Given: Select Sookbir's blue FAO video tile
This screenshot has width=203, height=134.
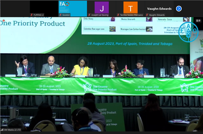Looking at the screenshot, I should click(x=73, y=8).
